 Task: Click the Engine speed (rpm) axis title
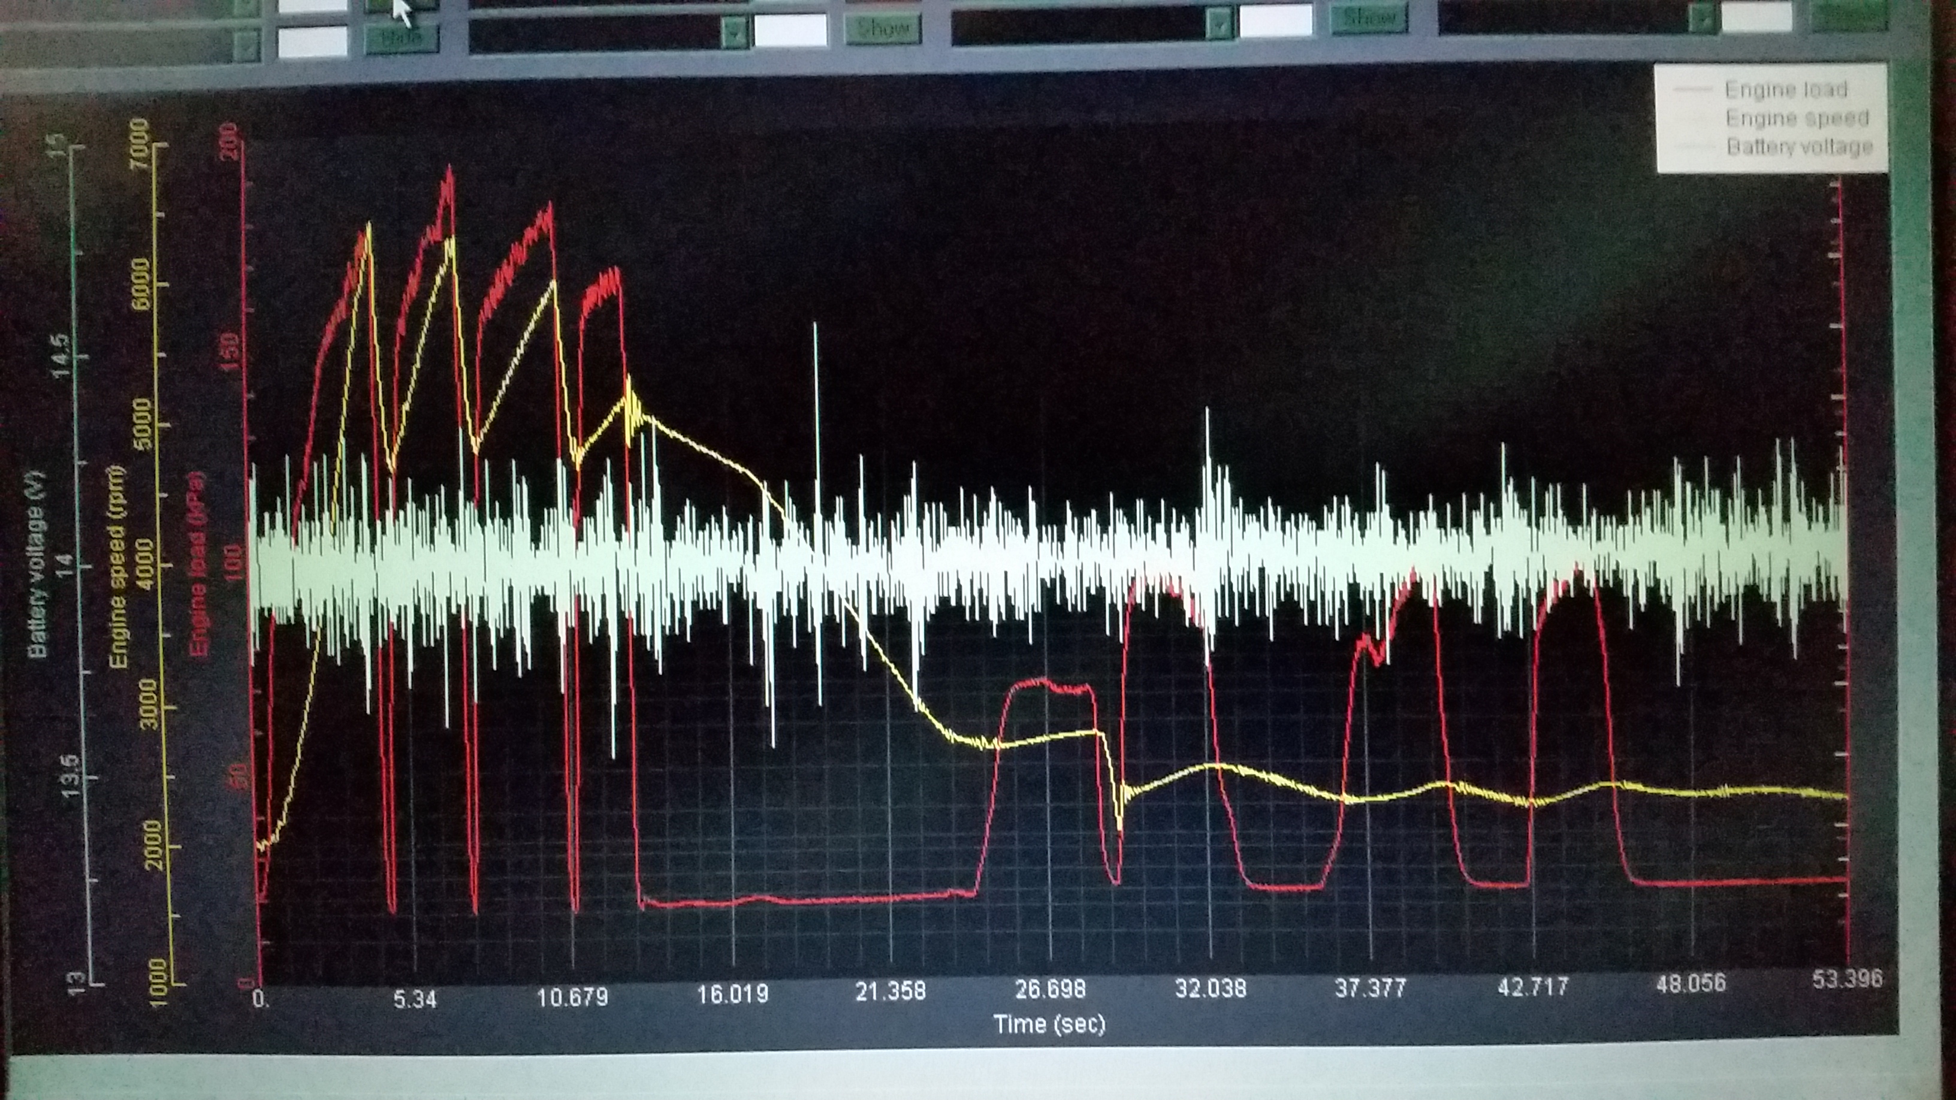point(117,566)
